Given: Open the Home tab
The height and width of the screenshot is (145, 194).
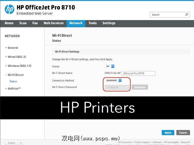Looking at the screenshot, I should [9, 23].
